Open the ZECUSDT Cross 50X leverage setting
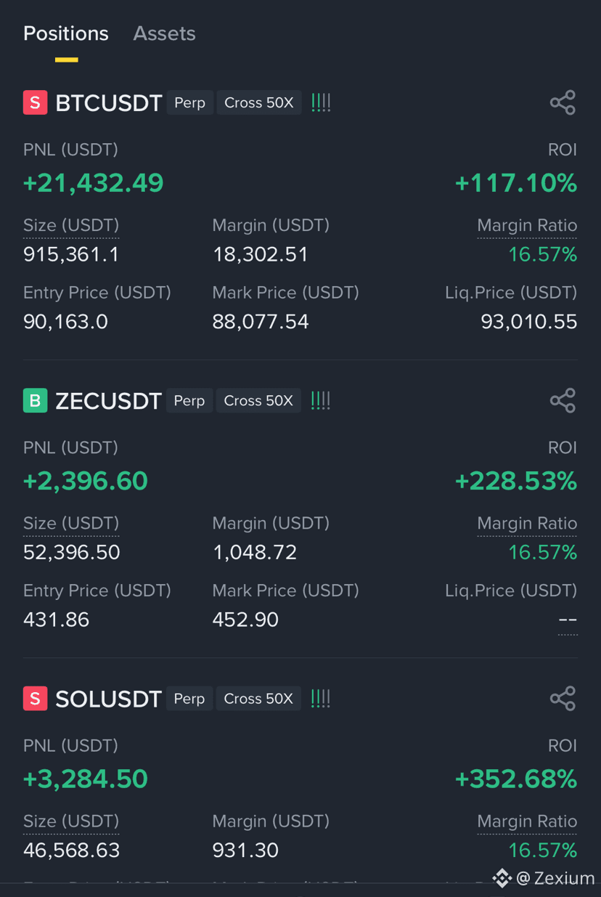601x897 pixels. click(258, 400)
